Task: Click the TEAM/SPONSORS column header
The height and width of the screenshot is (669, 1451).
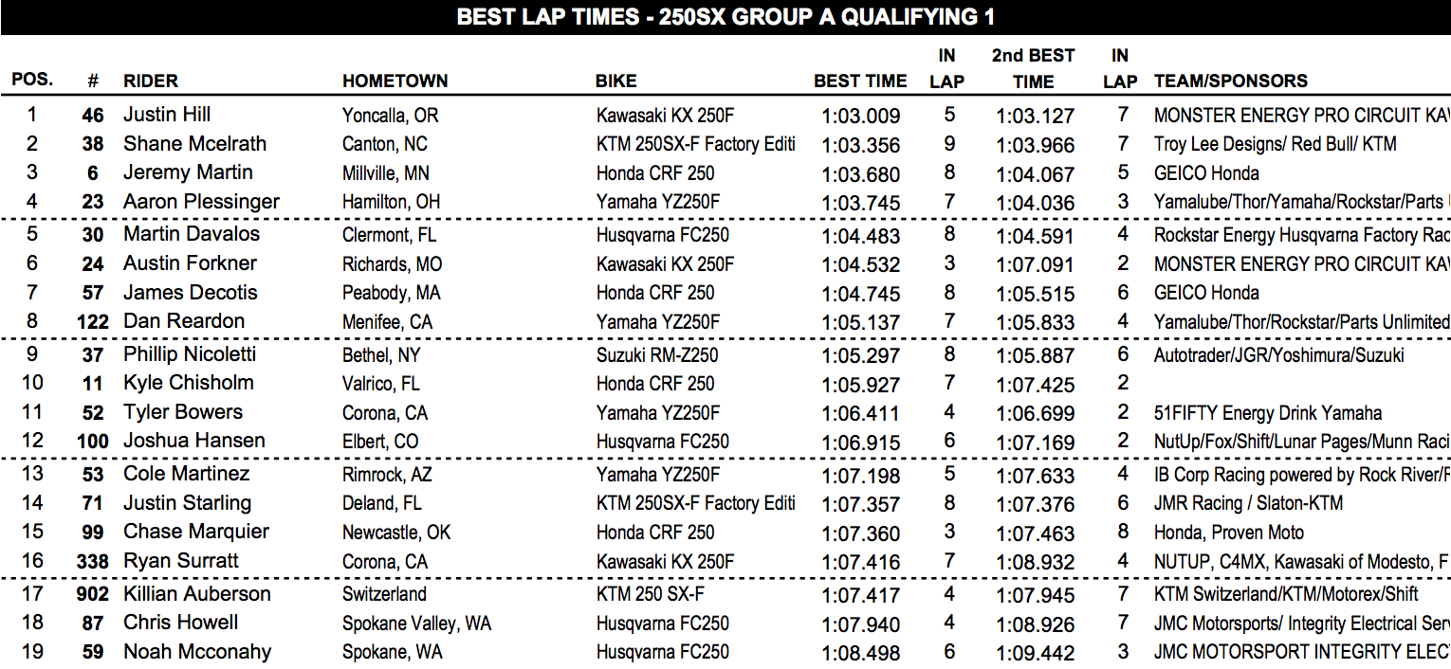Action: click(1231, 81)
